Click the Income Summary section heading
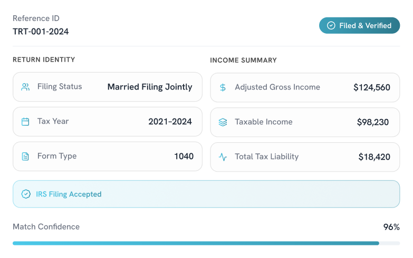 tap(243, 61)
